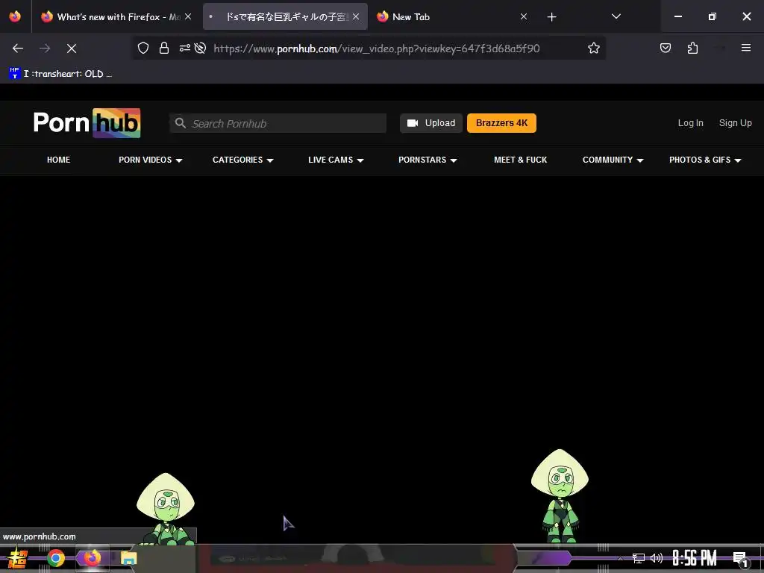Close the active Japanese-titled tab
This screenshot has height=573, width=764.
[x=356, y=16]
